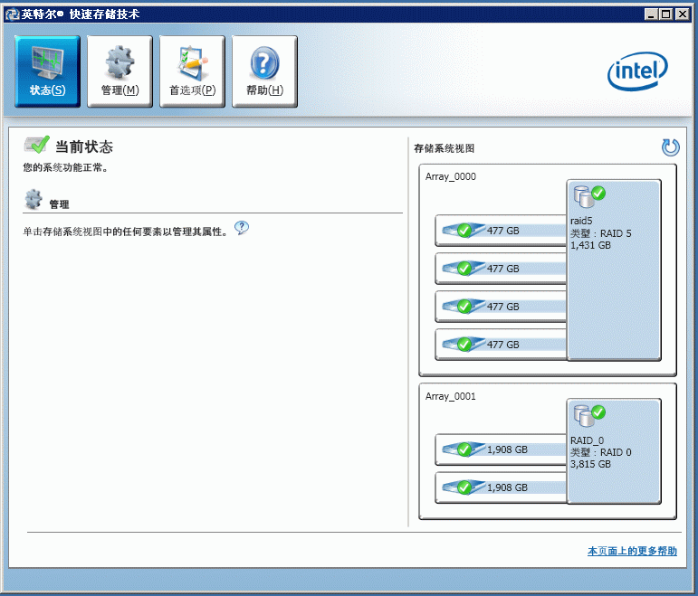Open the 管理(M) manage tab
The height and width of the screenshot is (596, 698).
(120, 71)
